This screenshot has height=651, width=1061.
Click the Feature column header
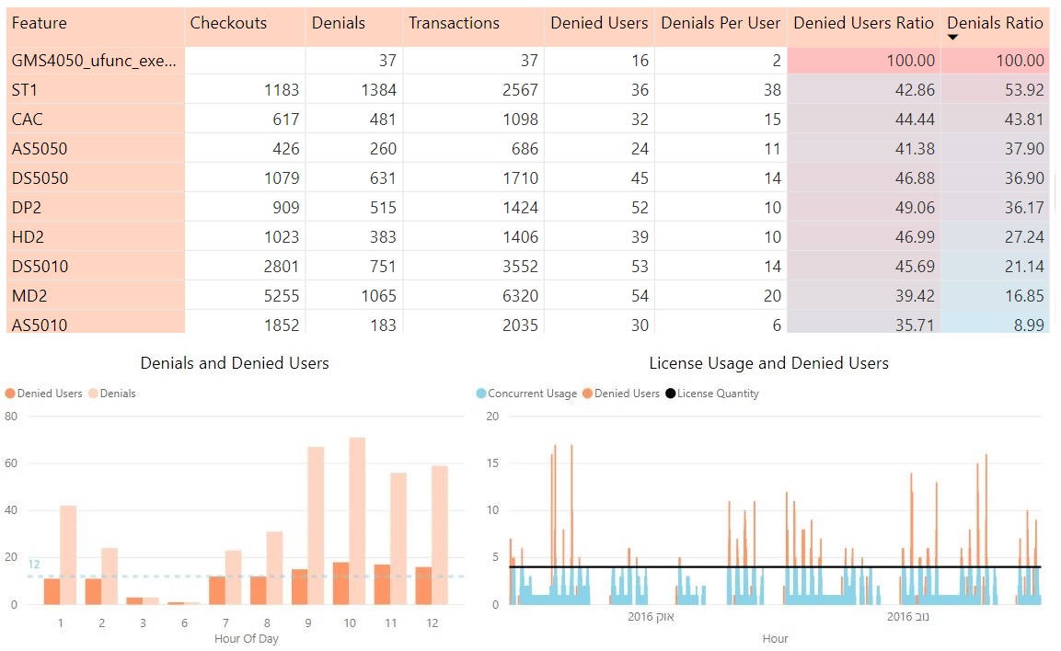40,23
